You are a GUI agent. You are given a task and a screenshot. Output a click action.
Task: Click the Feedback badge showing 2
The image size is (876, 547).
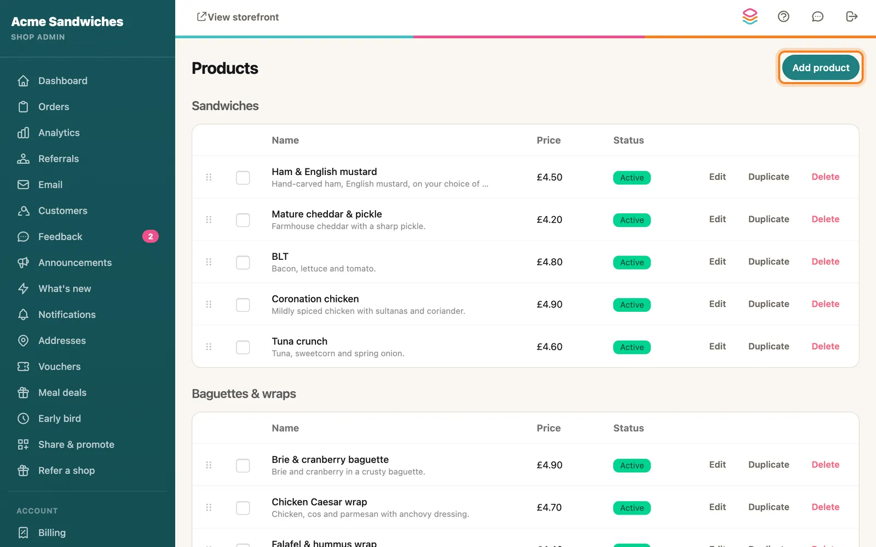tap(151, 236)
